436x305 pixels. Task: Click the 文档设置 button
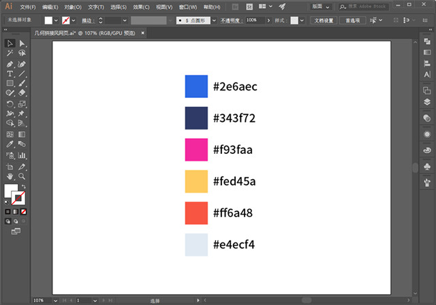point(324,20)
